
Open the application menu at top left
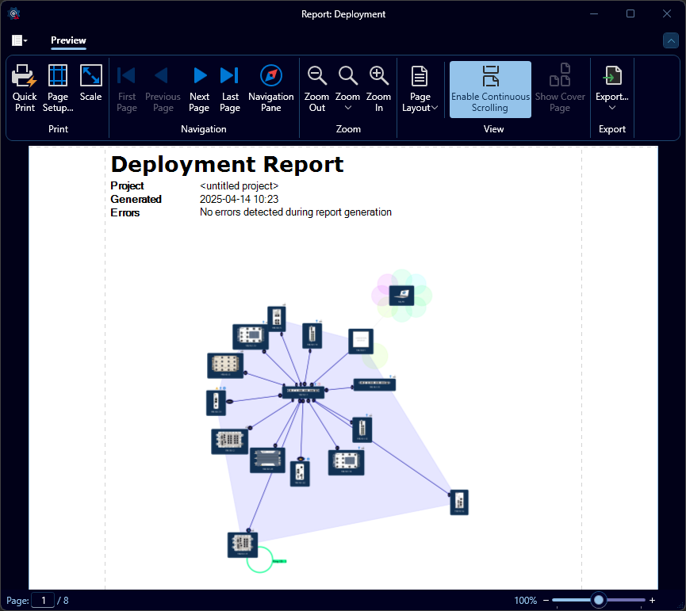point(17,40)
